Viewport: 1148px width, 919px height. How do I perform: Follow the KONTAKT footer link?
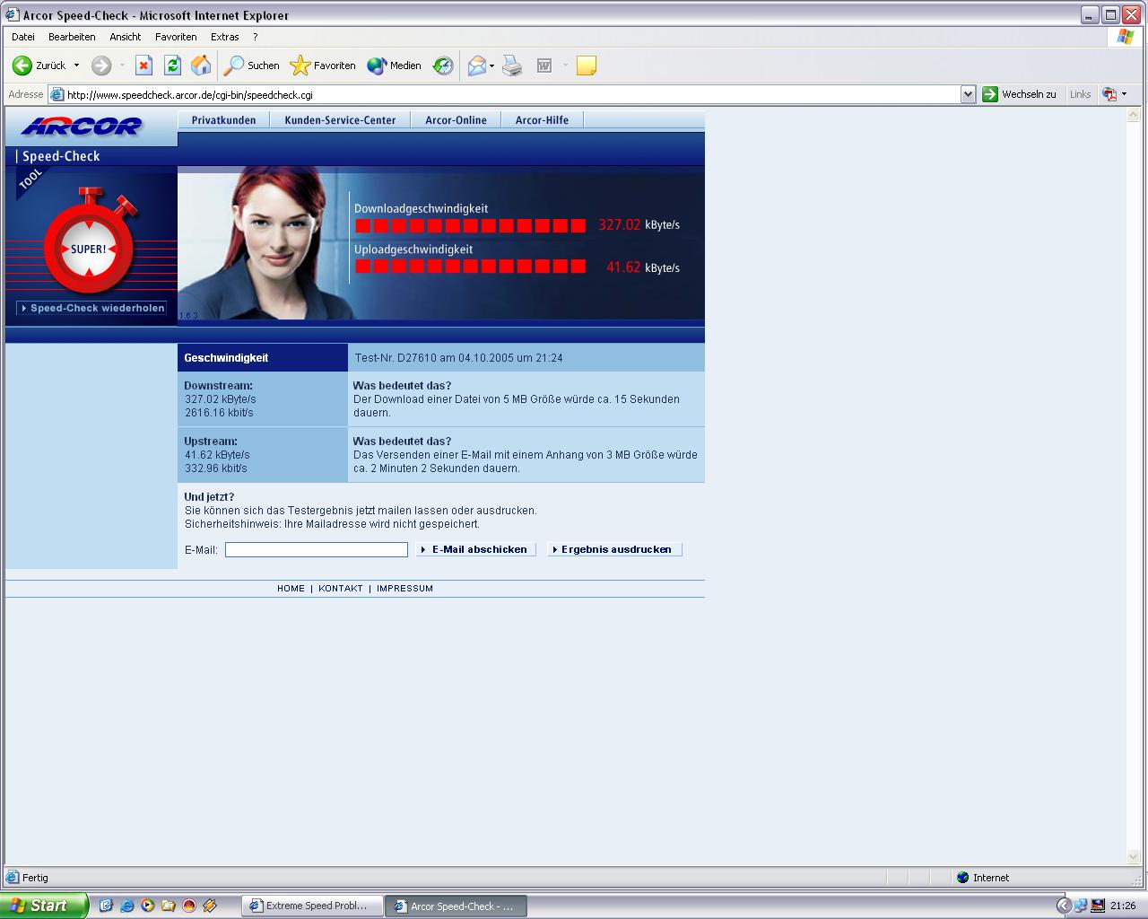(341, 589)
